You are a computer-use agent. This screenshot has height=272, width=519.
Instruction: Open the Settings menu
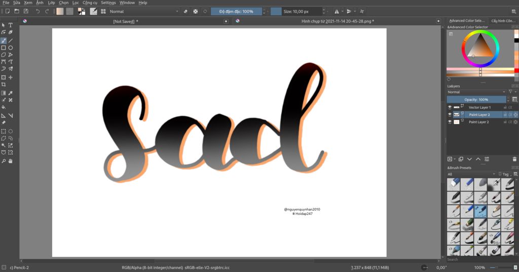coord(108,3)
